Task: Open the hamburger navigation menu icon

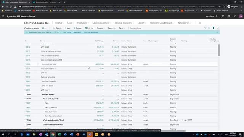Action: click(200, 23)
